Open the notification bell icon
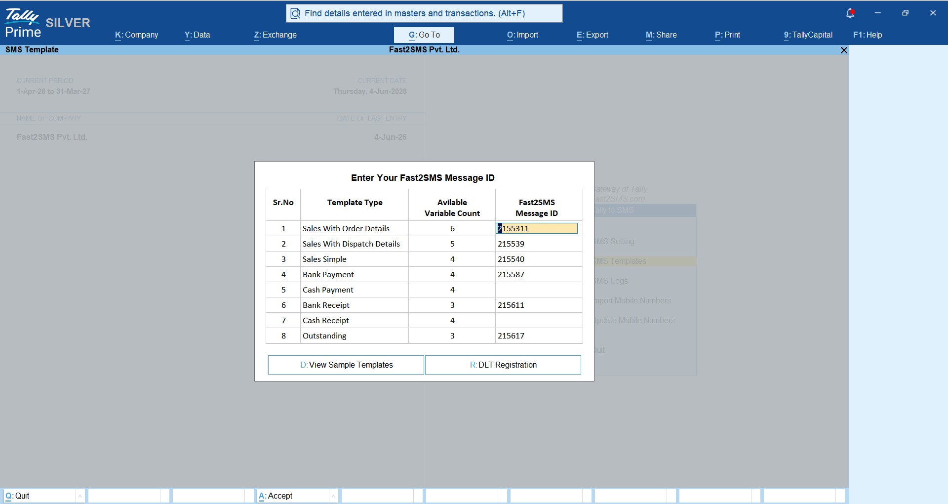Viewport: 948px width, 504px height. click(850, 13)
